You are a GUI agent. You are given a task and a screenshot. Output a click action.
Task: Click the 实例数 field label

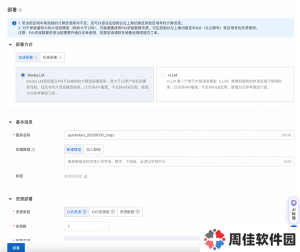pos(21,226)
